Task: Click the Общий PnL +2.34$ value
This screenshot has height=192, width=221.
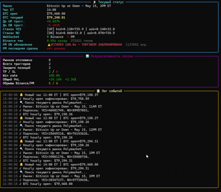Action: click(x=71, y=79)
